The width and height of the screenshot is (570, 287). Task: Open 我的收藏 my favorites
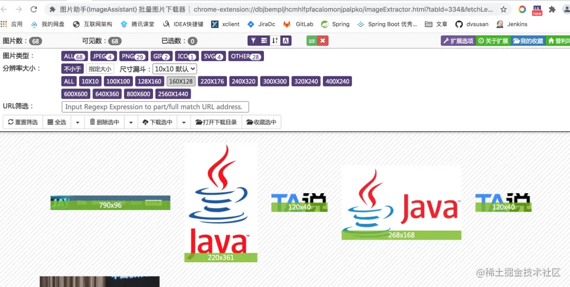(528, 41)
